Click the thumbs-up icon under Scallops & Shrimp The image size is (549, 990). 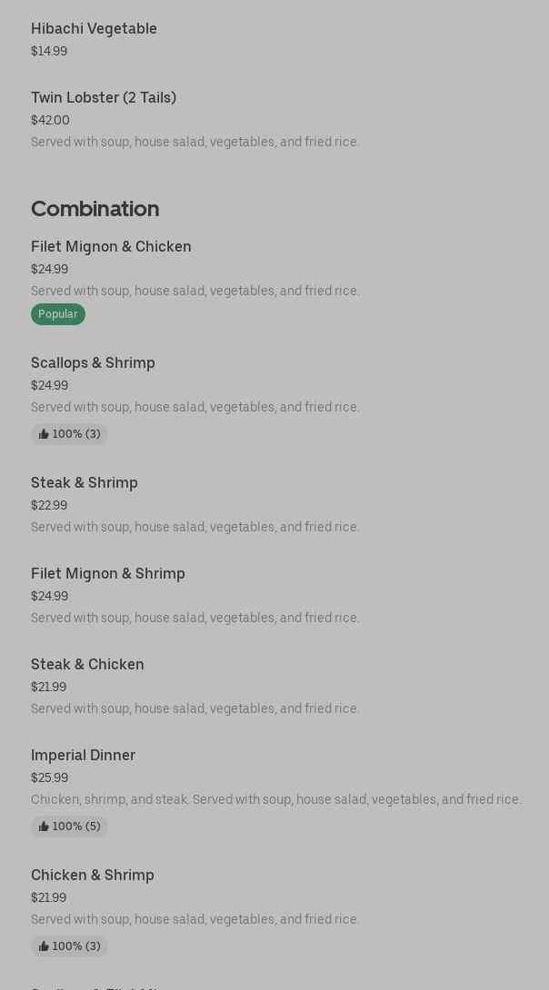click(x=44, y=434)
